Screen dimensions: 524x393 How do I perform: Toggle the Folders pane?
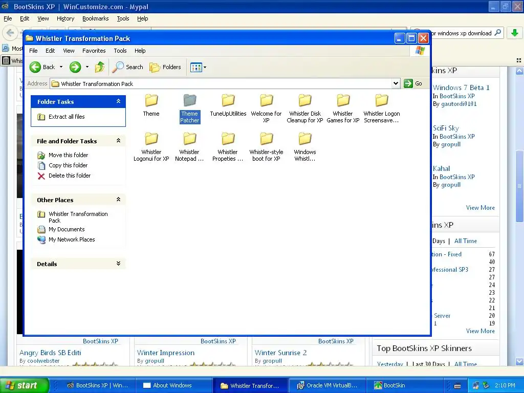165,67
